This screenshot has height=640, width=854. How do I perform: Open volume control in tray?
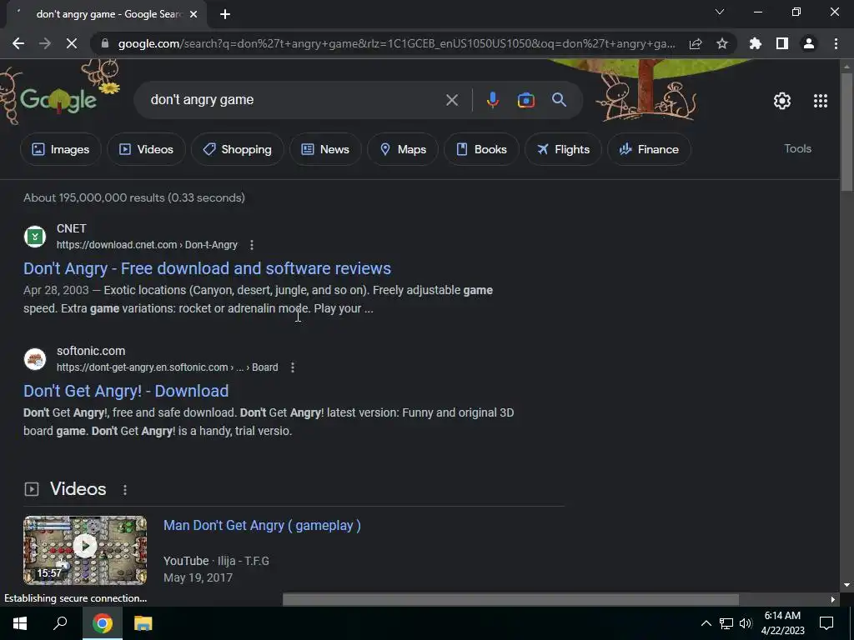coord(746,623)
